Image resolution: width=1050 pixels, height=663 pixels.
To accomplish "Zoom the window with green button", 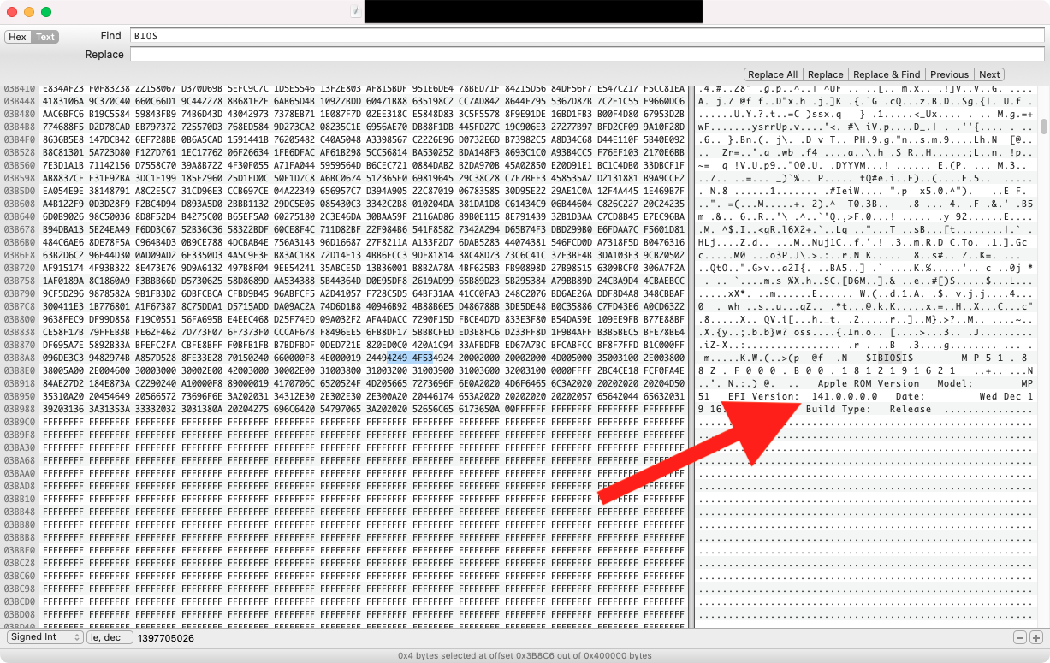I will click(46, 12).
